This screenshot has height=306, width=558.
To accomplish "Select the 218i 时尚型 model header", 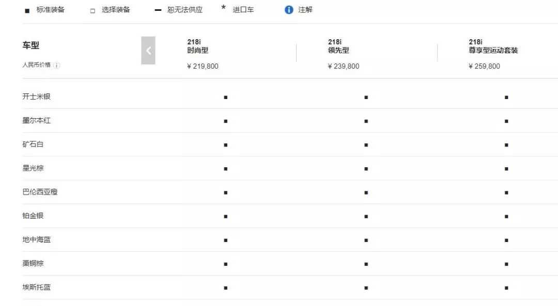I will point(198,46).
